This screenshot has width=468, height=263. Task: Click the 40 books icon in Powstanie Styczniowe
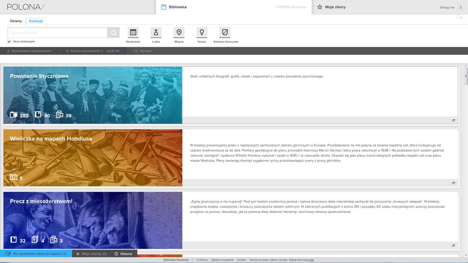coord(38,115)
